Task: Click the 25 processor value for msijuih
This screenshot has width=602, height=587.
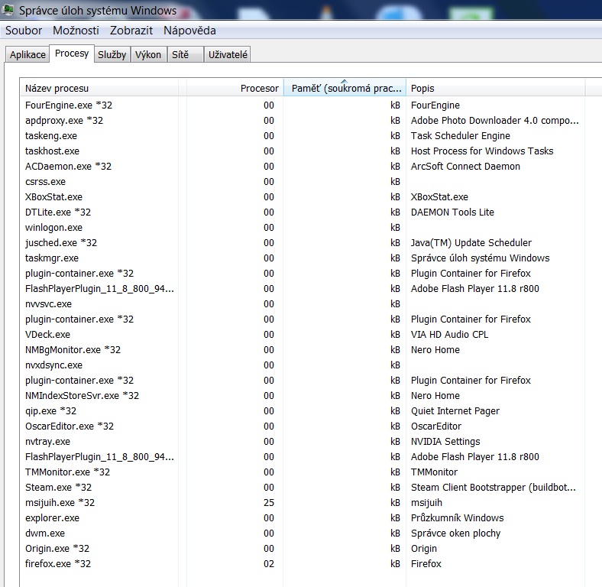Action: (x=269, y=503)
